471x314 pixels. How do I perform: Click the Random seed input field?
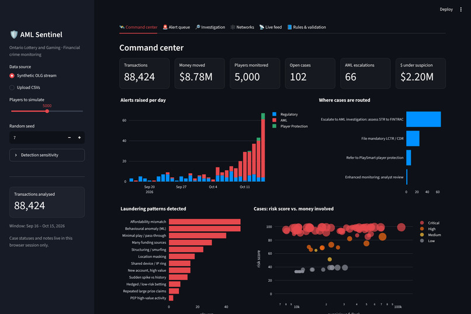coord(37,137)
